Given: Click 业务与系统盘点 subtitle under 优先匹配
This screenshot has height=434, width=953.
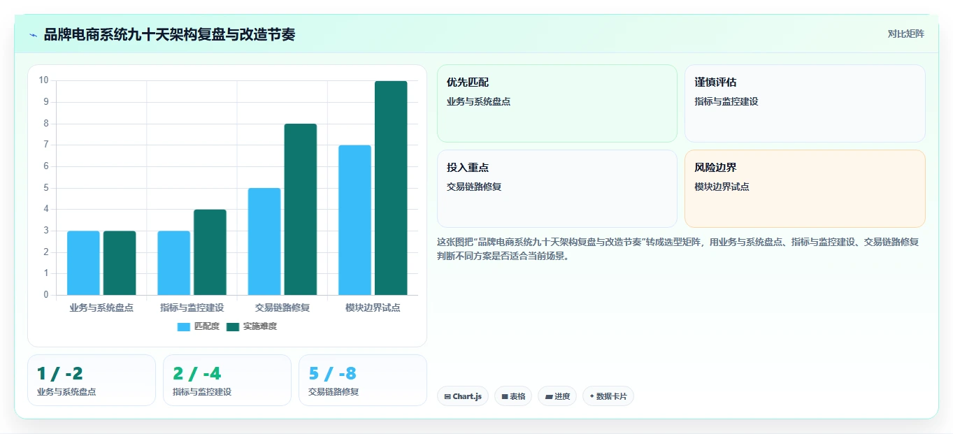Looking at the screenshot, I should 478,101.
